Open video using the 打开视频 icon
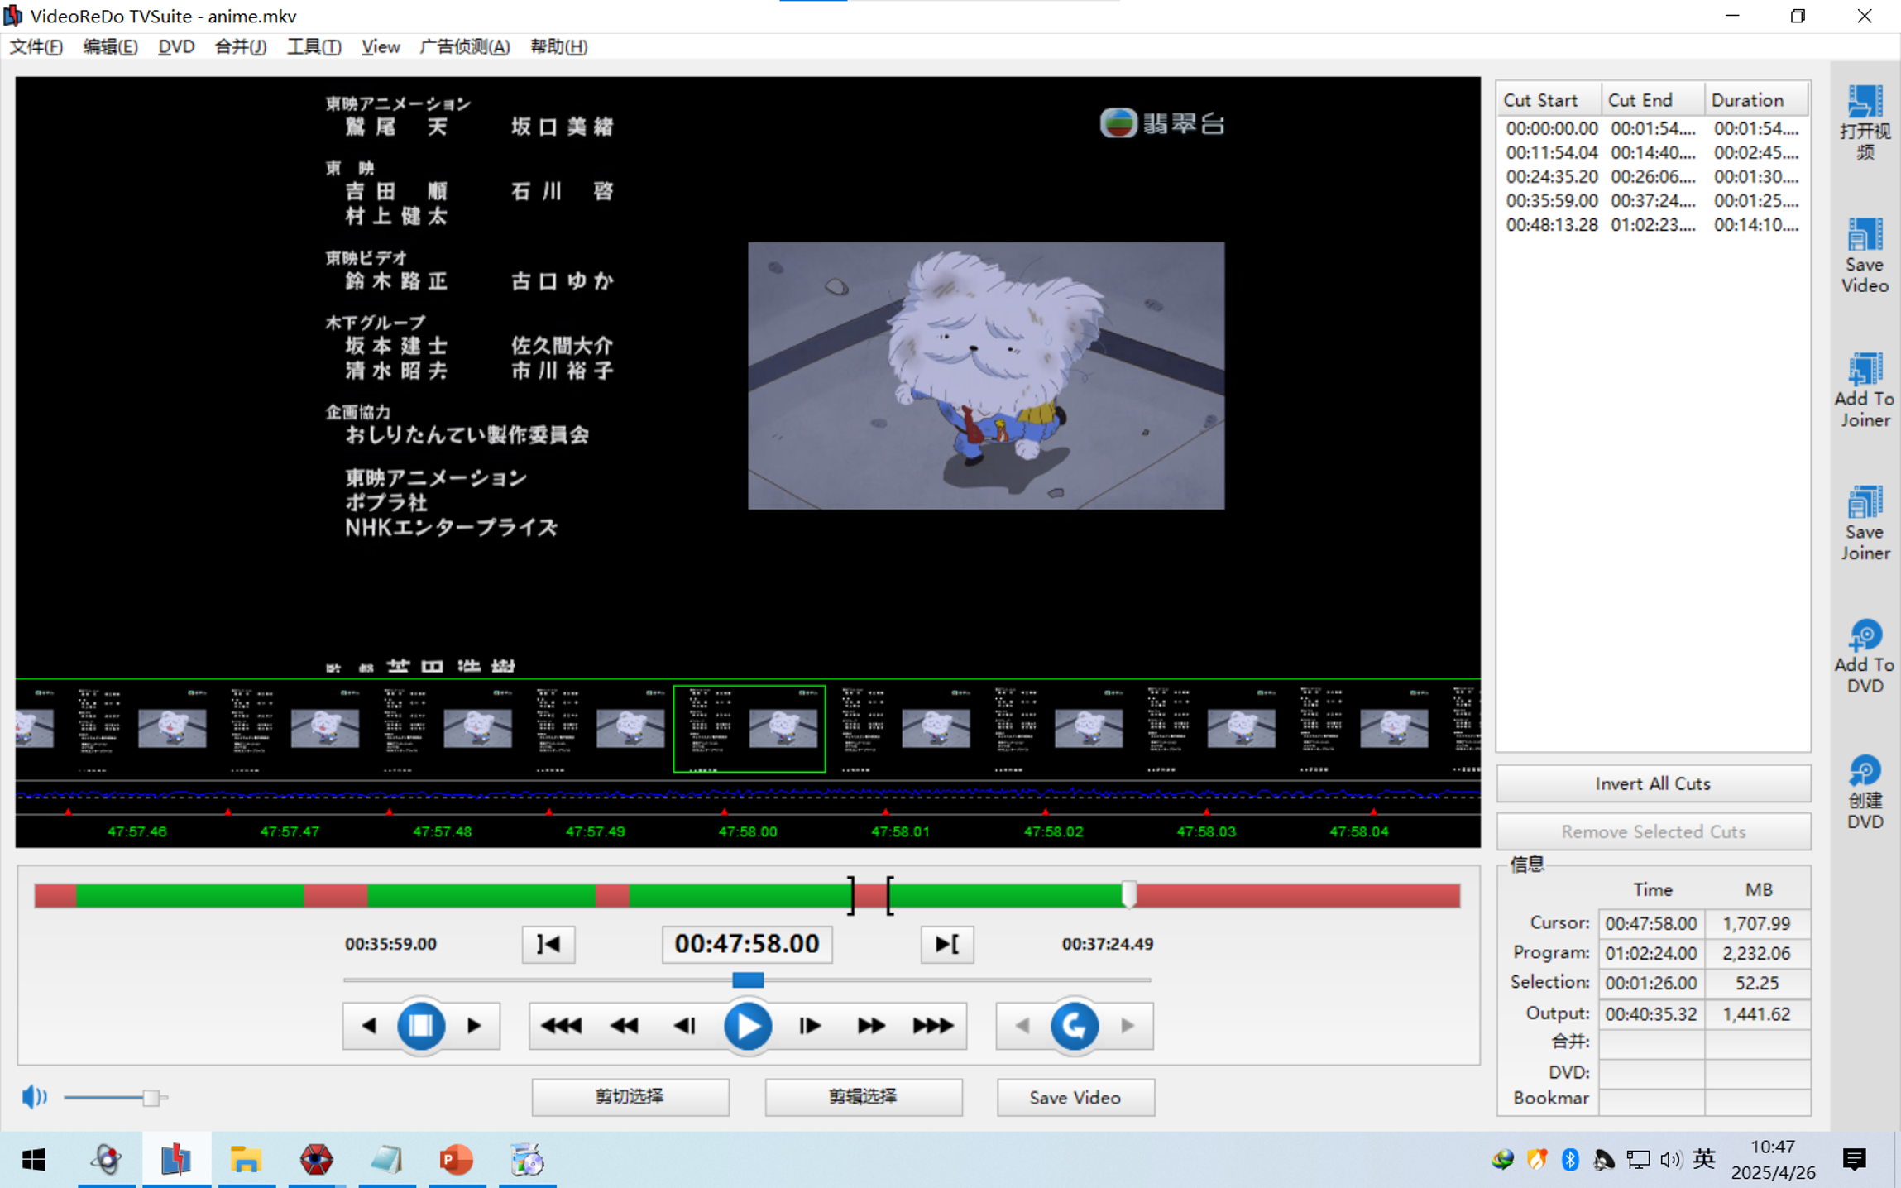Viewport: 1901px width, 1188px height. tap(1865, 122)
